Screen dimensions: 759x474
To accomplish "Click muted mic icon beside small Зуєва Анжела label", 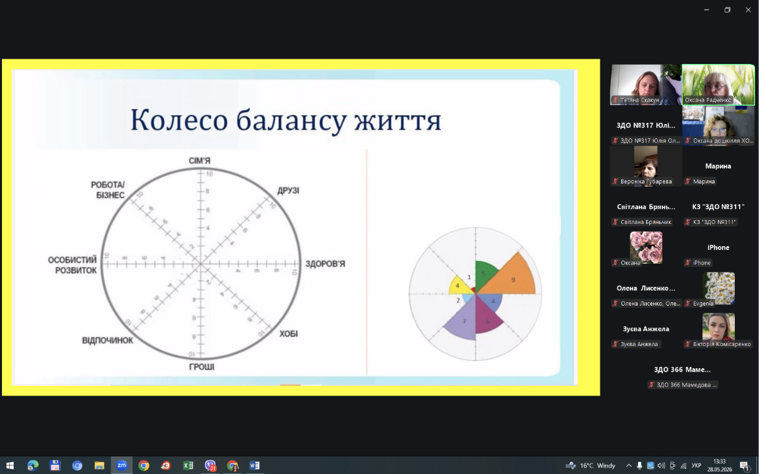I will click(615, 344).
